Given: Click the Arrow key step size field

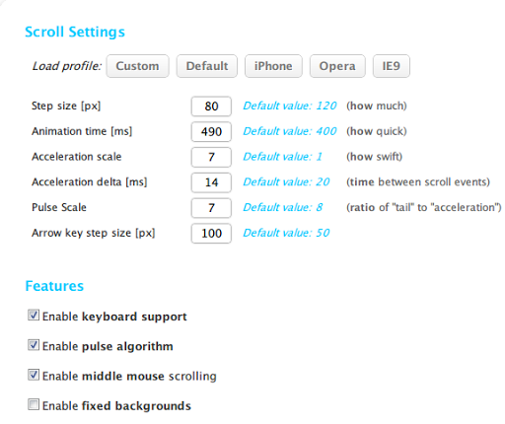Looking at the screenshot, I should click(x=211, y=234).
